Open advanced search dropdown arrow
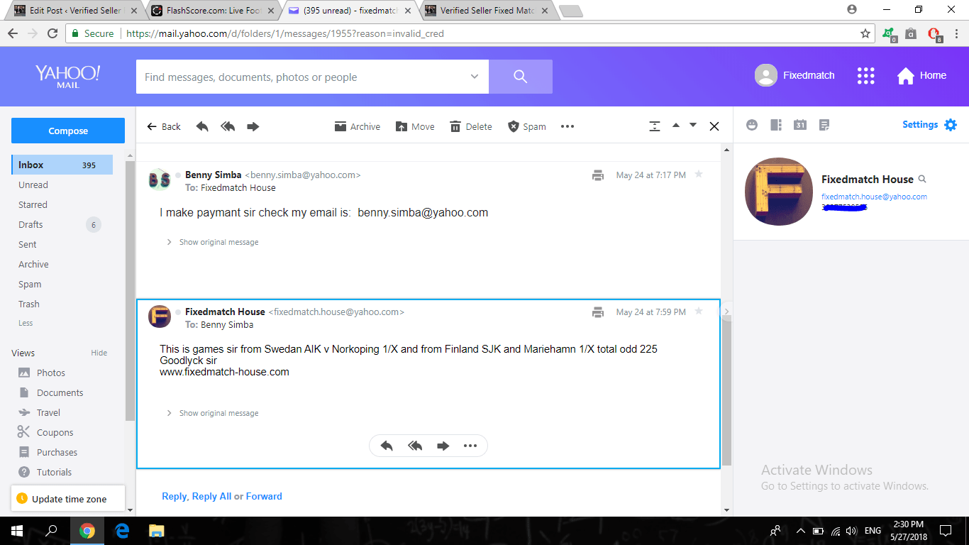This screenshot has height=545, width=969. 475,77
